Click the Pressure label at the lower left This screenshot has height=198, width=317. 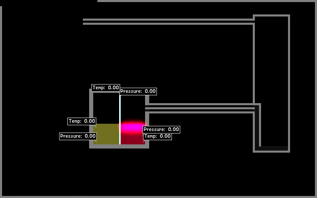(78, 136)
